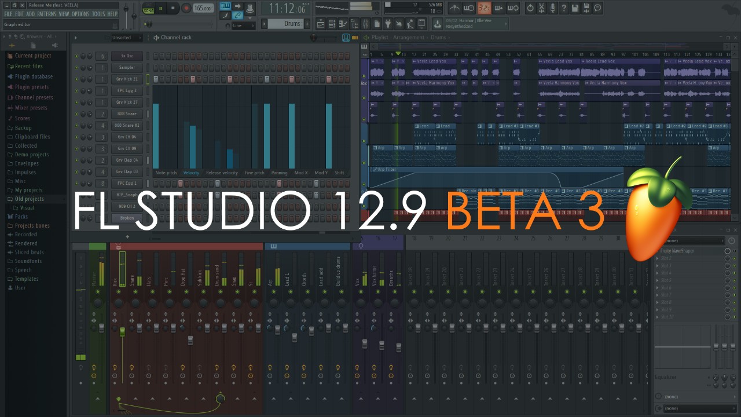Expand Sliced beats browser folder
This screenshot has width=741, height=417.
click(29, 253)
